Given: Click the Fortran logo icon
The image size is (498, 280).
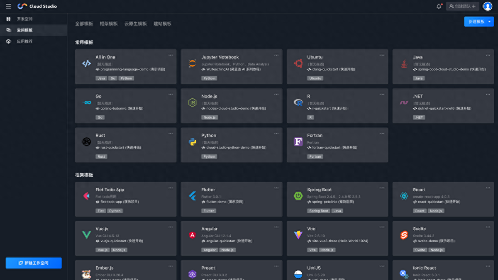Looking at the screenshot, I should 298,141.
